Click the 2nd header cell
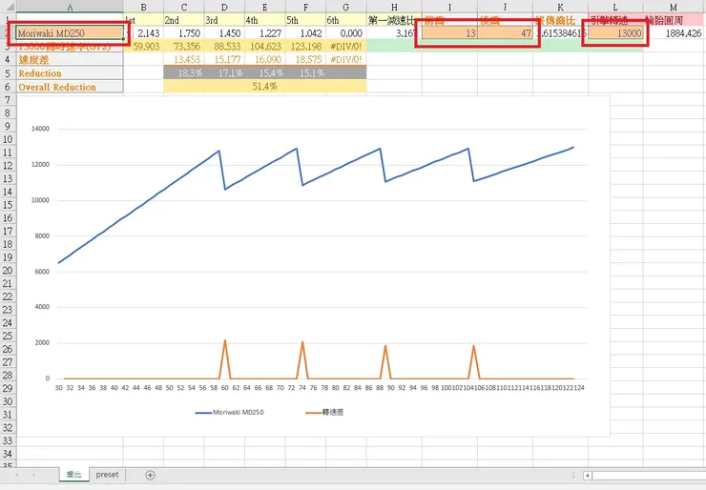 184,20
